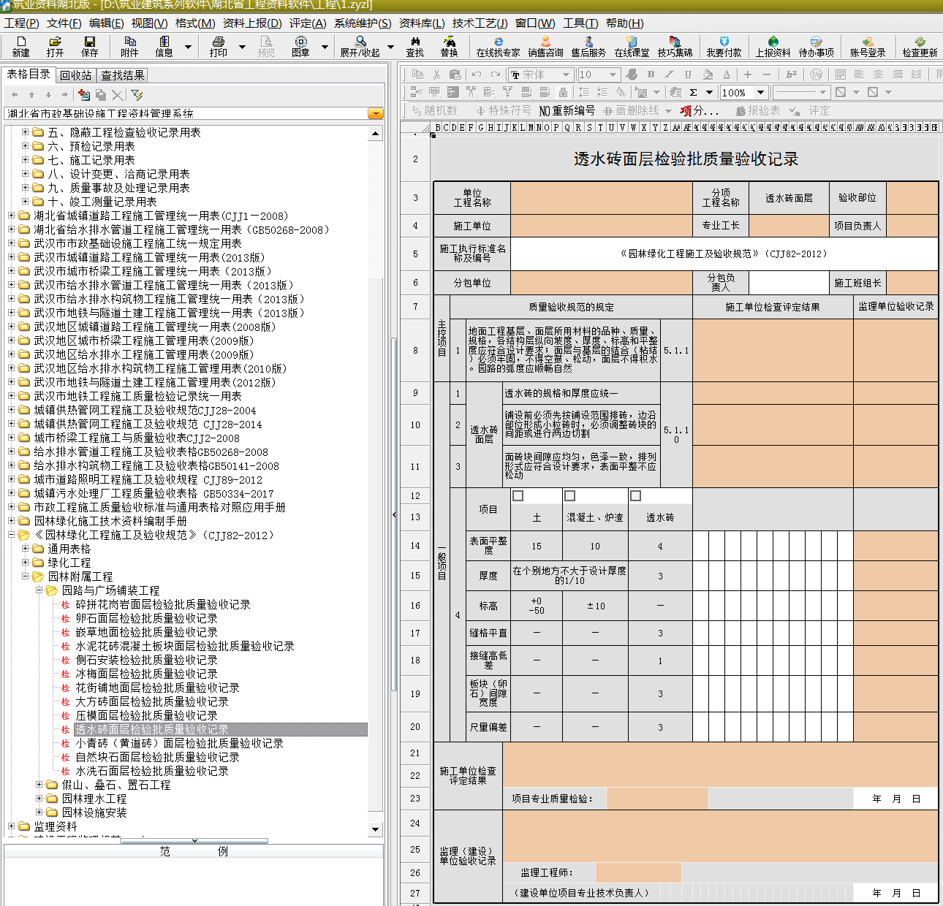Select 卵石面层检验批质量验收记录 in tree
943x906 pixels.
pyautogui.click(x=146, y=618)
